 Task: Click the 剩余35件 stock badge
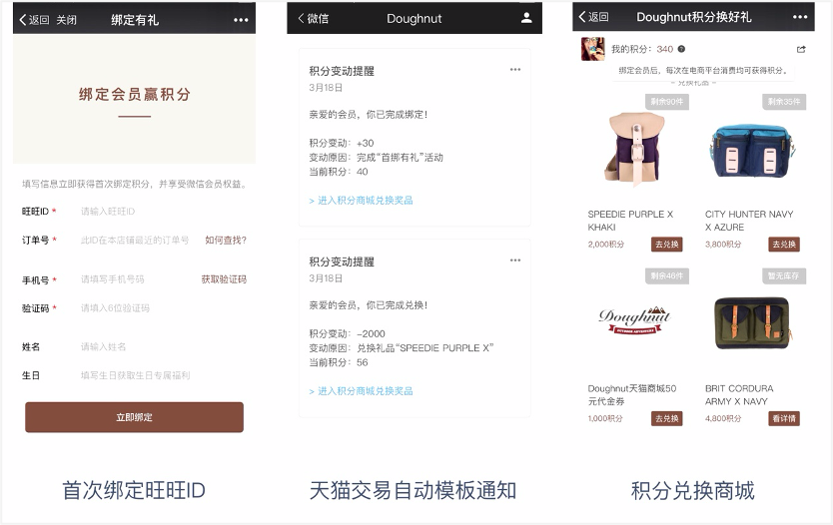point(784,102)
